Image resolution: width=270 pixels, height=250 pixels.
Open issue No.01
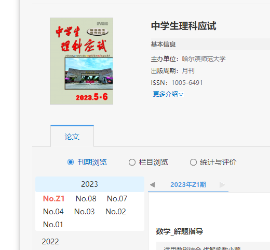click(53, 225)
